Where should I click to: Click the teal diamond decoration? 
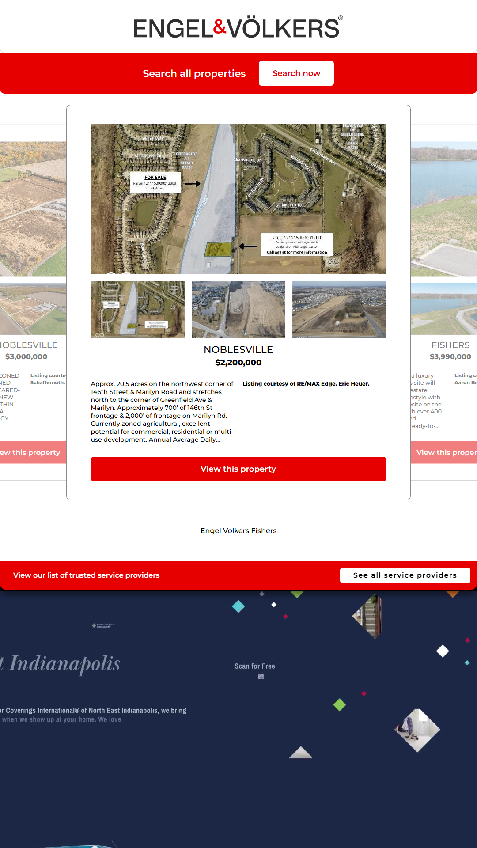(238, 606)
